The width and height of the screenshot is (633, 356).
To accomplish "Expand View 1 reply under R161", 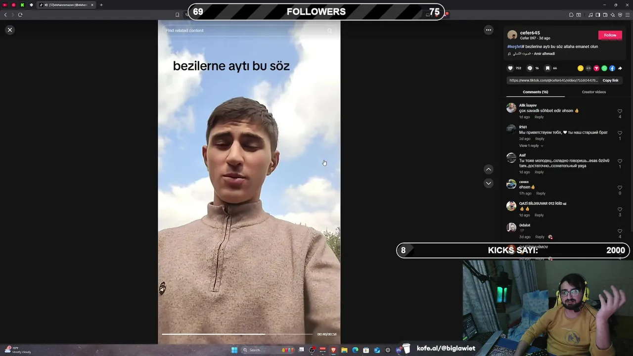I will [x=531, y=146].
